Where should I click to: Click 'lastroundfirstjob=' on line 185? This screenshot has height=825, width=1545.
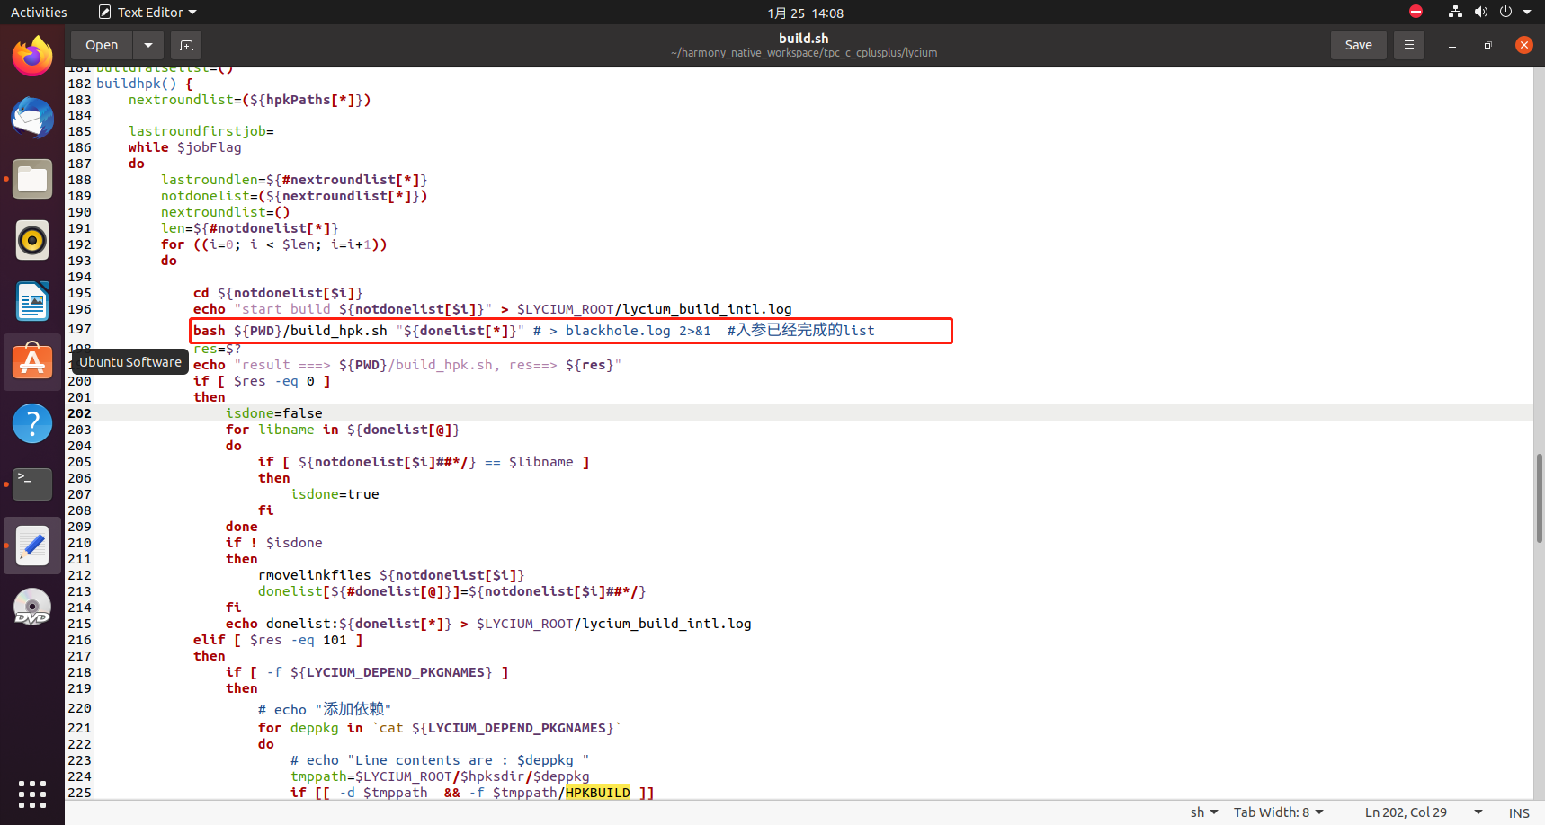pos(201,131)
